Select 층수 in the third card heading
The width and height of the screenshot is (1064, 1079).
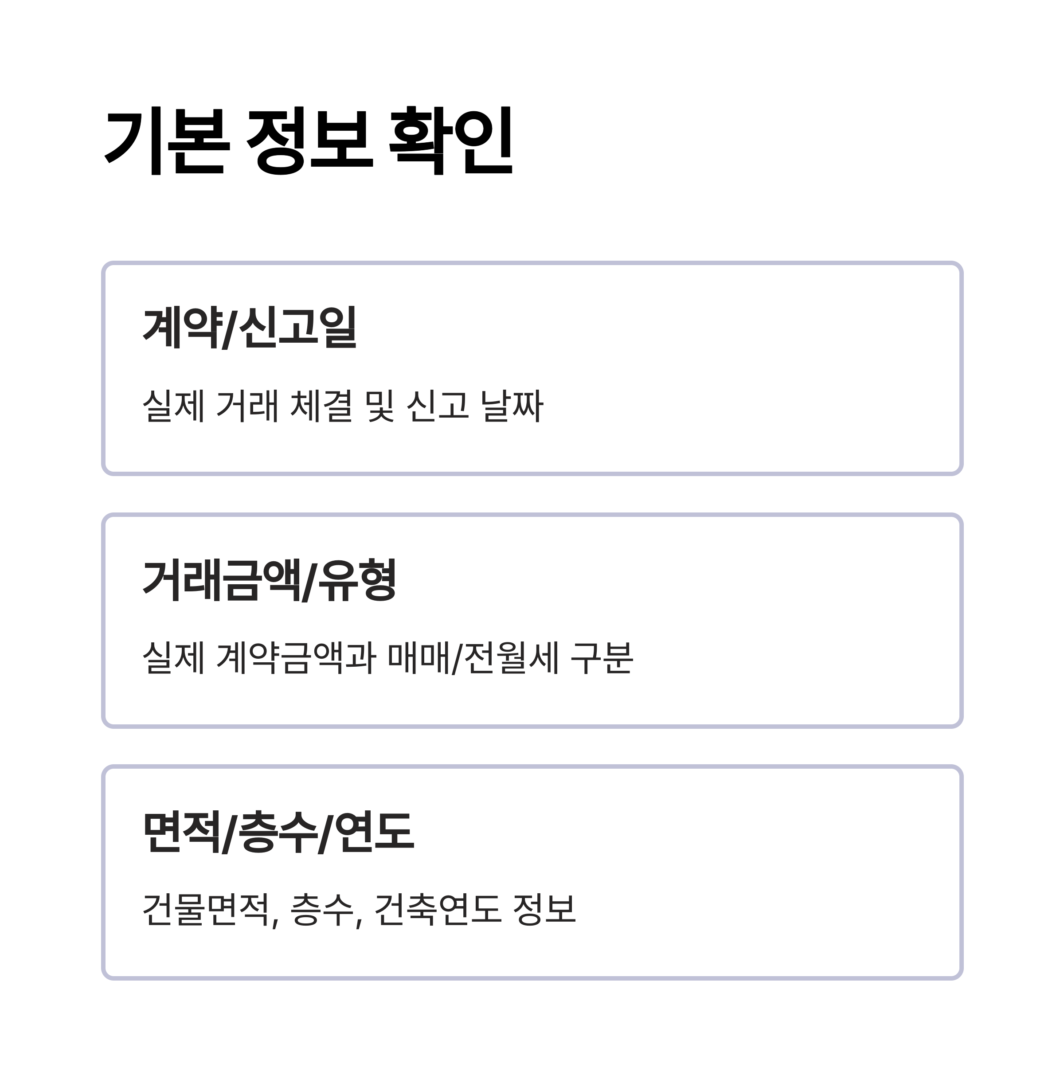[278, 833]
